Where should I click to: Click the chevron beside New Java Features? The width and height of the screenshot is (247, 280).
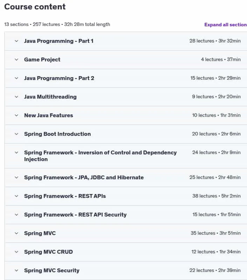pyautogui.click(x=16, y=115)
